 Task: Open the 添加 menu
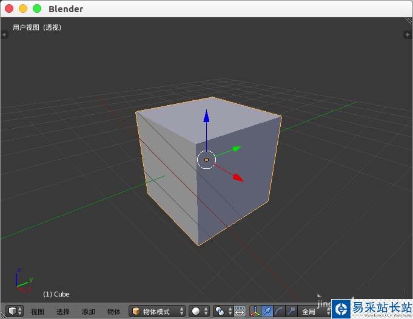point(88,312)
